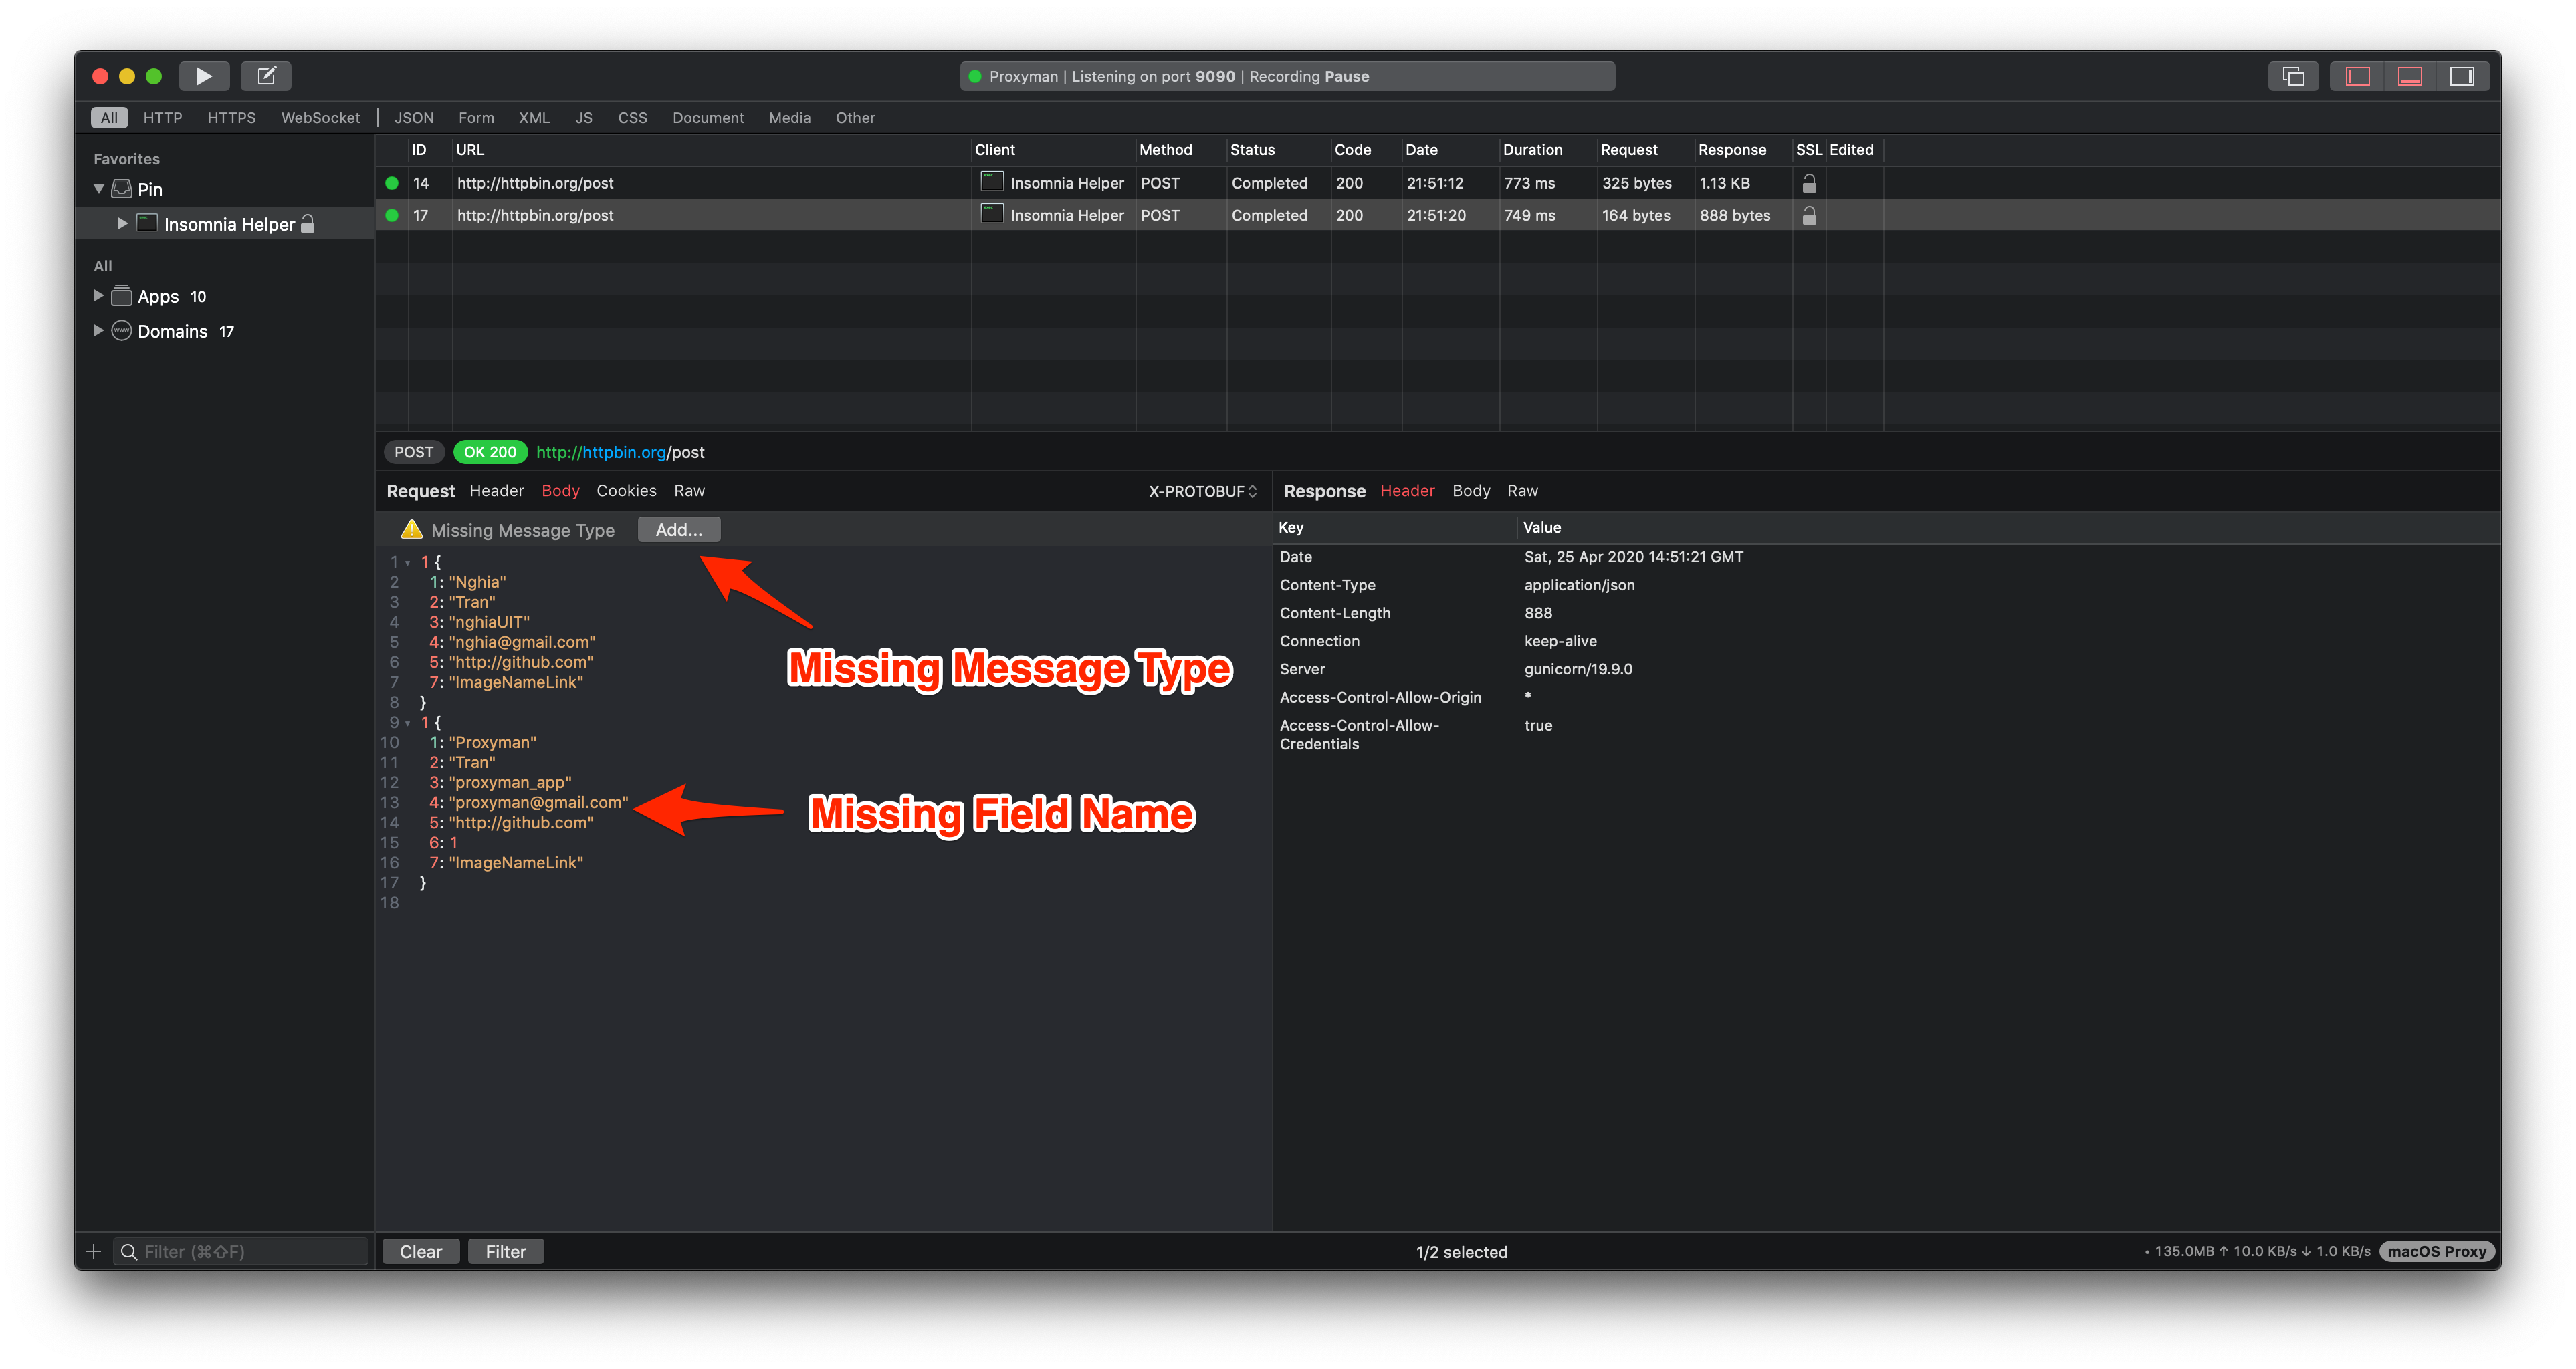Click Pause in the recording status bar
The image size is (2576, 1369).
tap(1347, 76)
